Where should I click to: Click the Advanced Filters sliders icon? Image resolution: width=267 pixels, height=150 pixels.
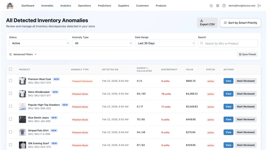point(11,54)
